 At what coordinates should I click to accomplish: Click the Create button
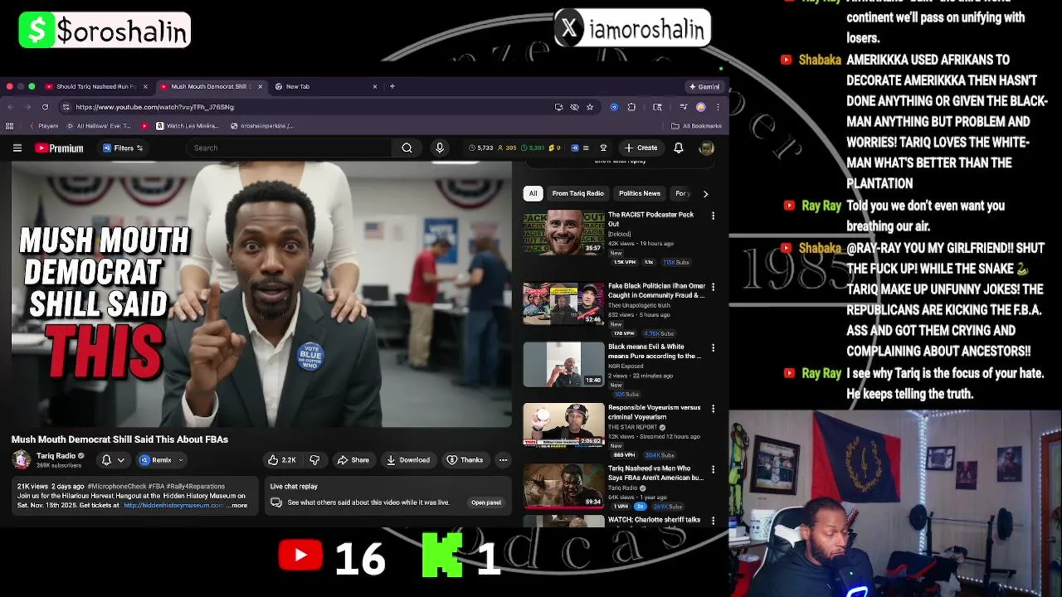[641, 148]
